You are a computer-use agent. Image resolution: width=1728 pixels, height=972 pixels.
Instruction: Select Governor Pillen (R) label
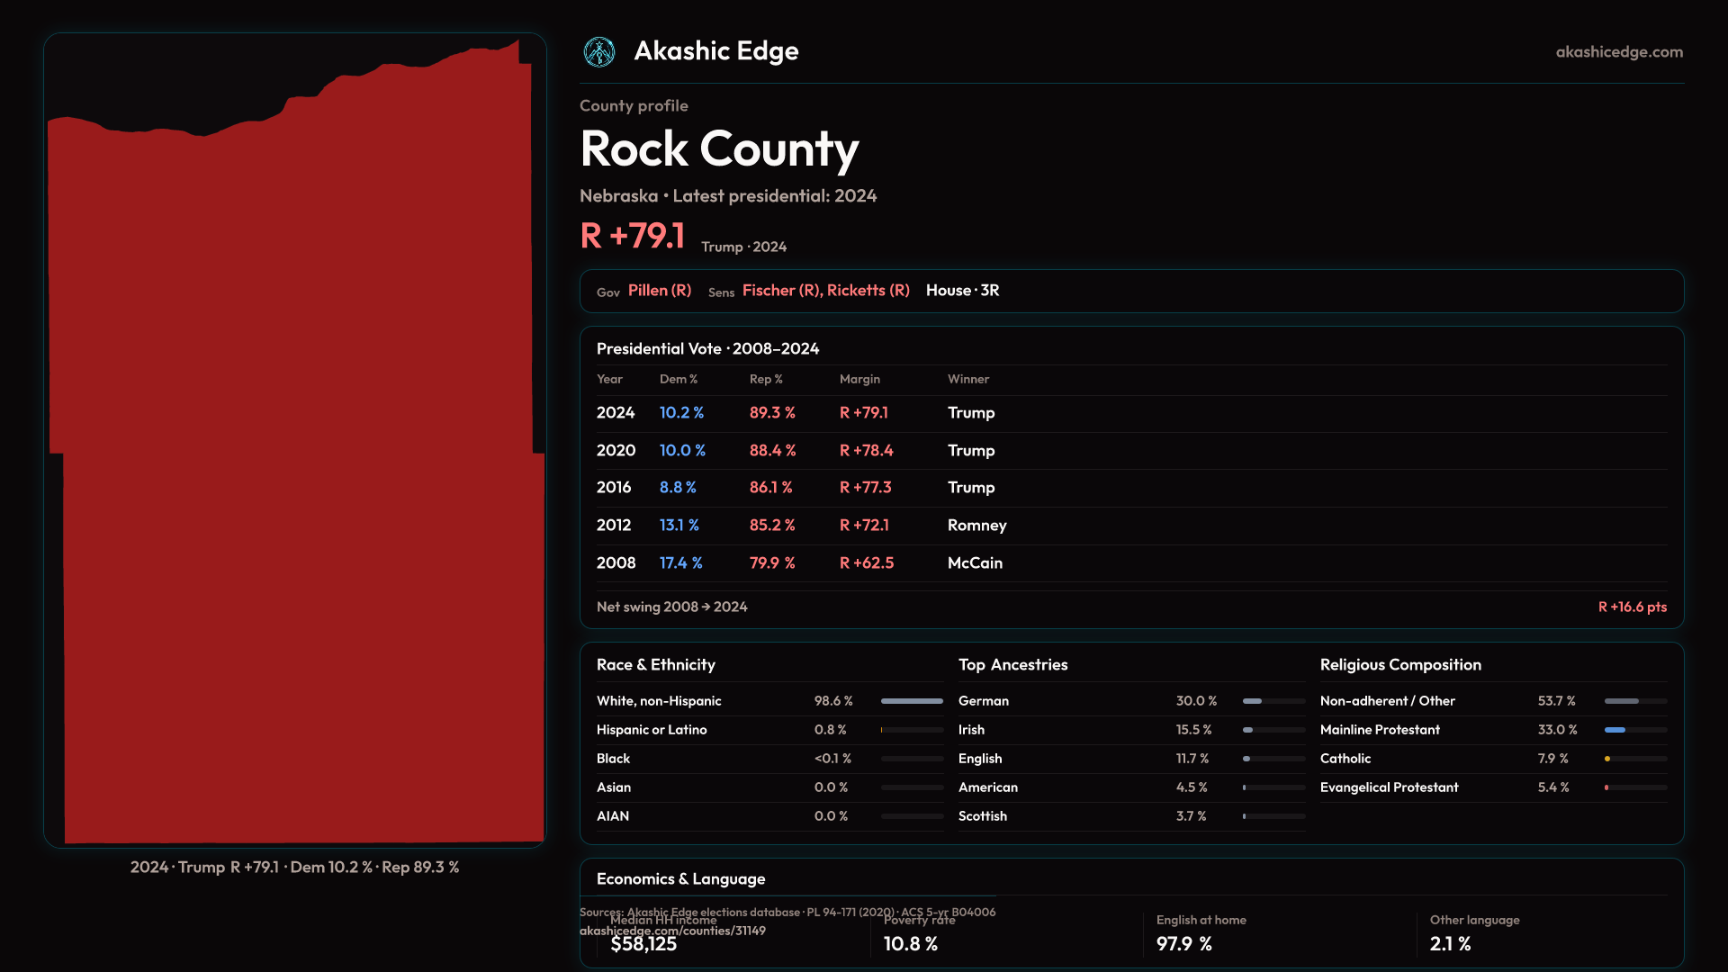(x=659, y=291)
